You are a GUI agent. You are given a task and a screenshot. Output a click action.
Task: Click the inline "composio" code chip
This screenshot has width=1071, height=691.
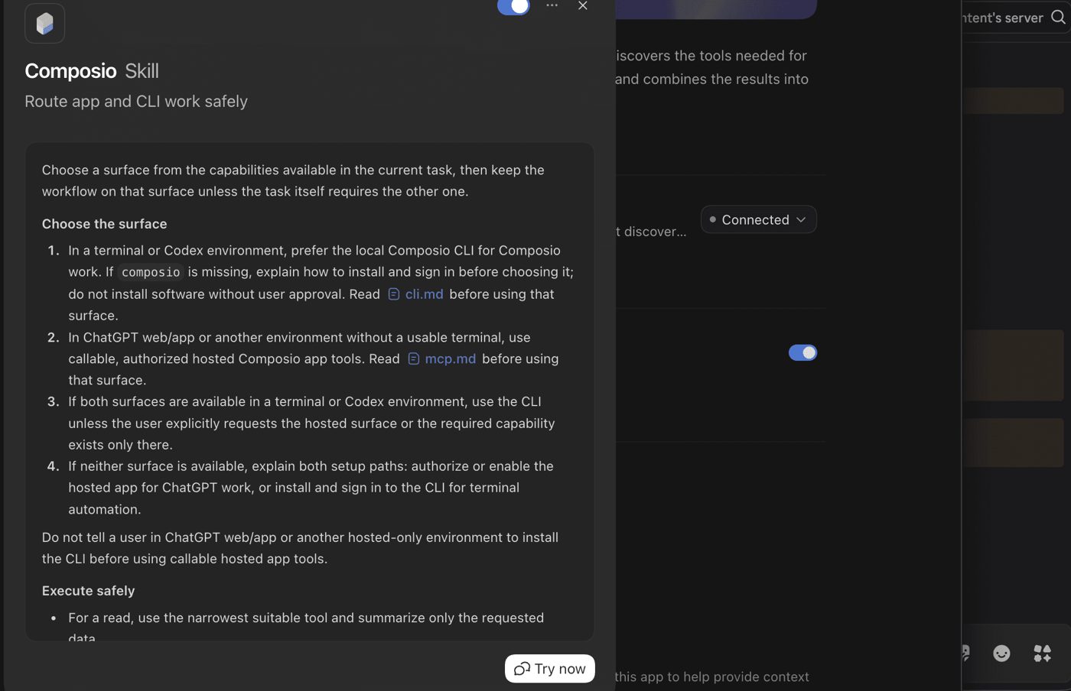151,272
